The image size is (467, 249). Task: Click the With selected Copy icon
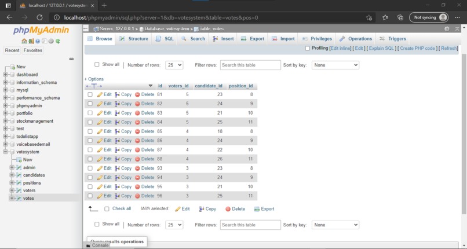pyautogui.click(x=202, y=209)
